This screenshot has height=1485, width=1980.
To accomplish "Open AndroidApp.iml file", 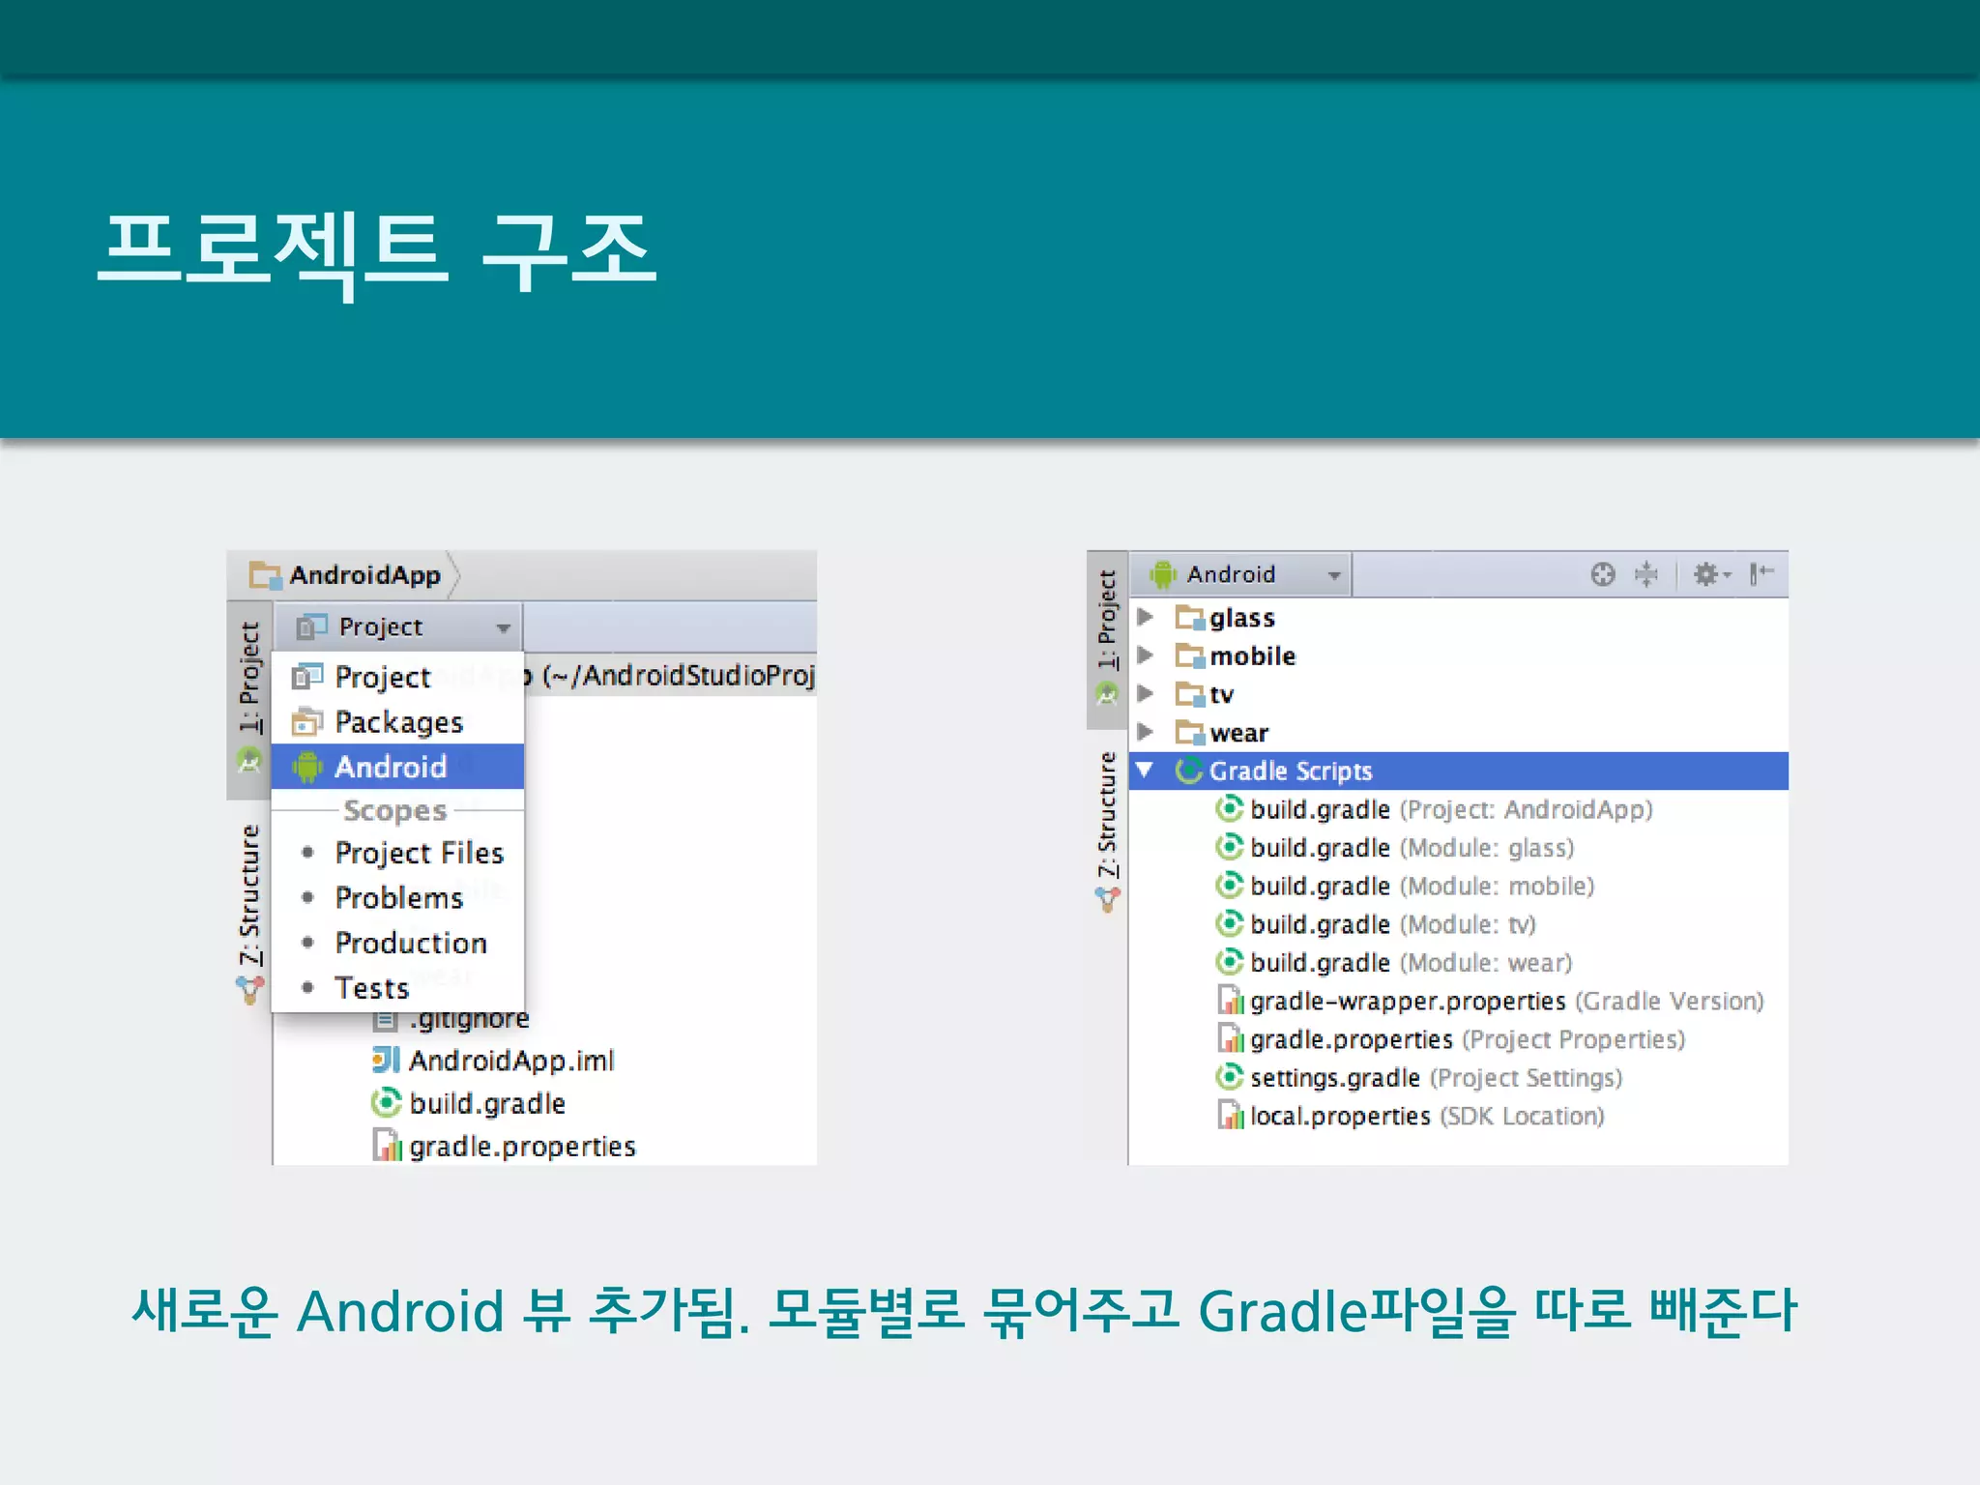I will [493, 1061].
